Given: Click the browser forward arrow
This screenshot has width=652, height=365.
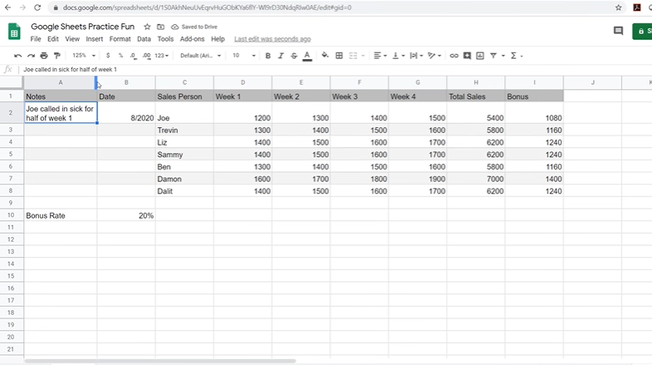Looking at the screenshot, I should [22, 7].
